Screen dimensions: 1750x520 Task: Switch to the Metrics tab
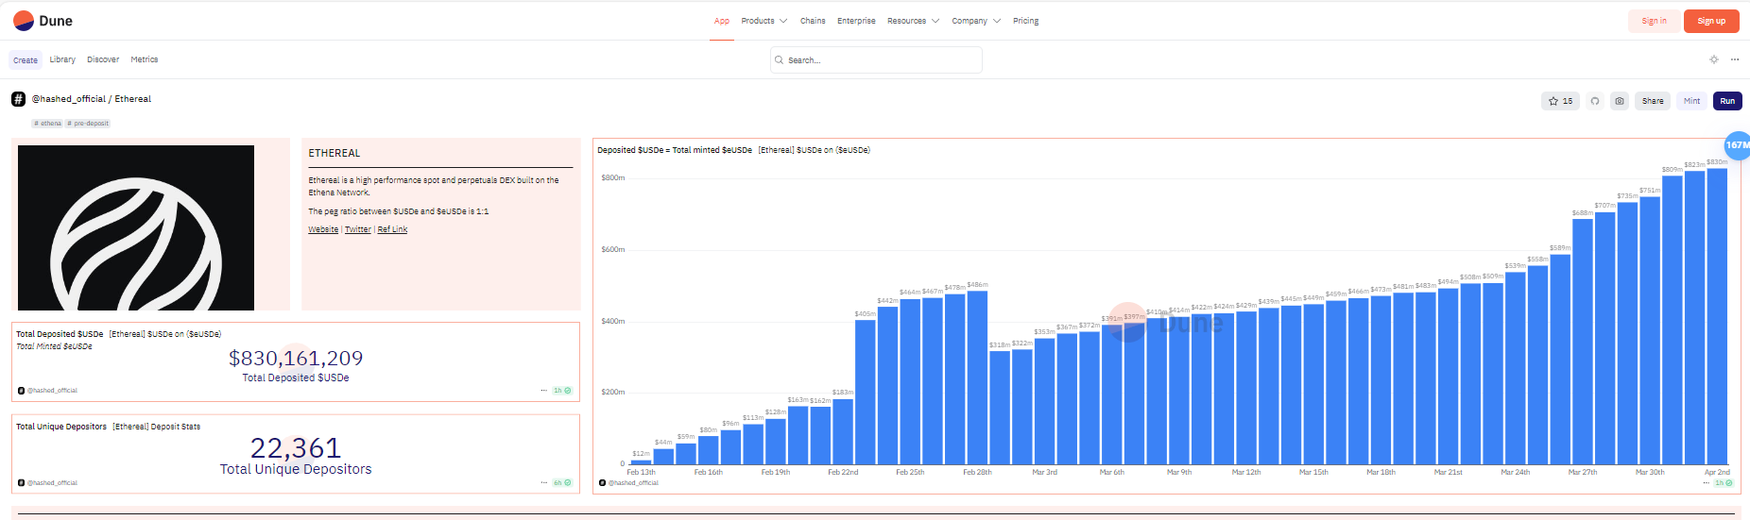click(145, 59)
